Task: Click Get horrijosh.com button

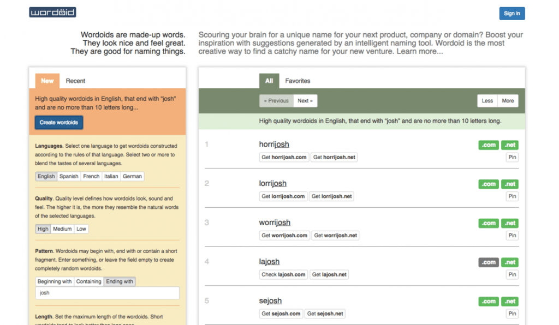Action: [x=284, y=158]
